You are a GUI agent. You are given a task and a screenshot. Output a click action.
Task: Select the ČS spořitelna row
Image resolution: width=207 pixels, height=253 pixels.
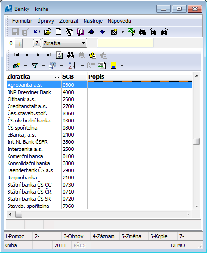(x=99, y=128)
